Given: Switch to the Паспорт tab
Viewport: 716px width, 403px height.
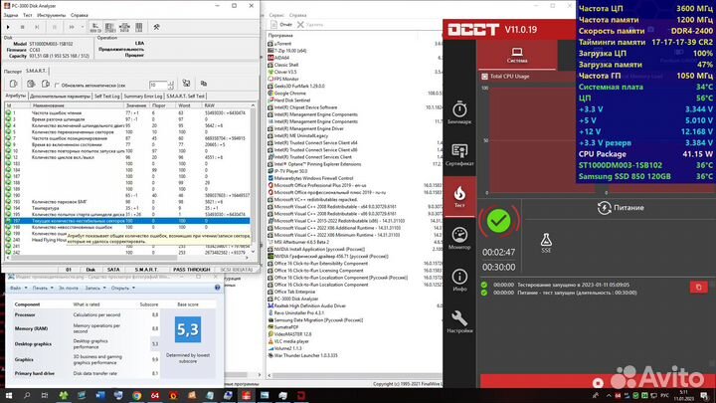Looking at the screenshot, I should pos(13,71).
